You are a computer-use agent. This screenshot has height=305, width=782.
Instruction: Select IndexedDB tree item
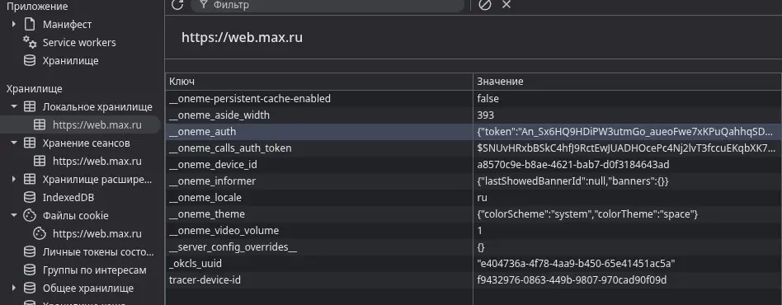click(68, 197)
